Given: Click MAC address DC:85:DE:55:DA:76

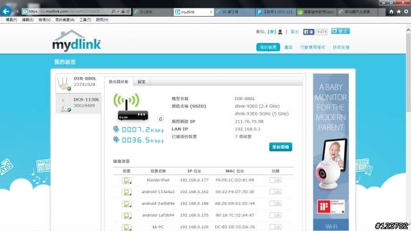Looking at the screenshot, I should tap(234, 227).
